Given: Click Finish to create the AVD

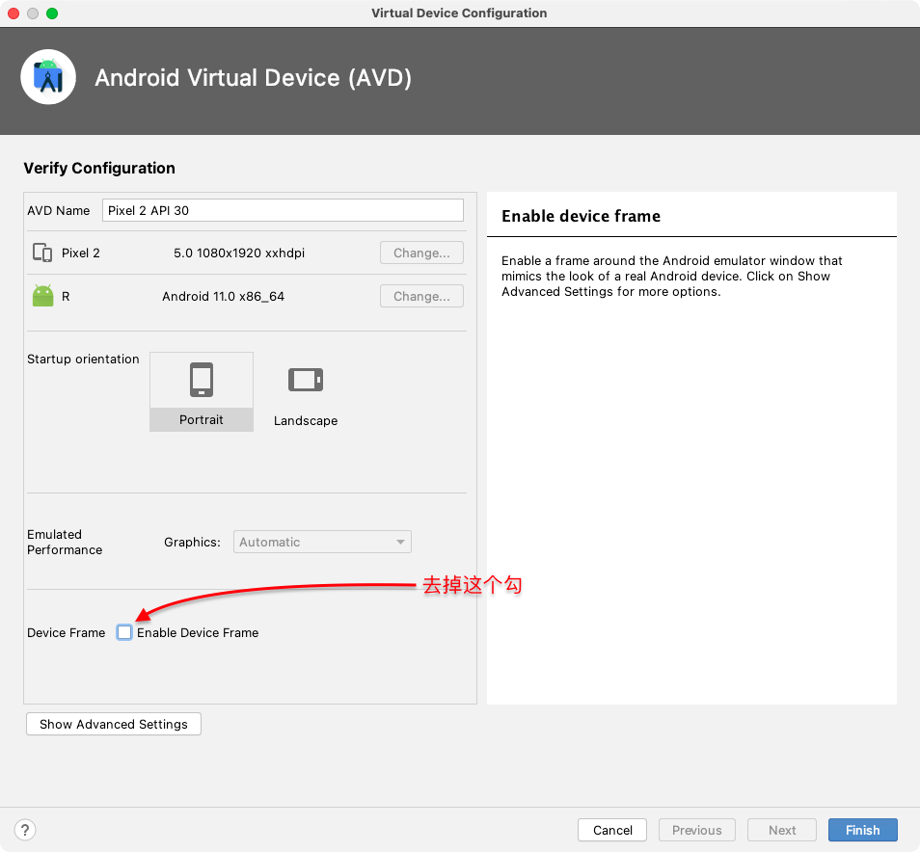Looking at the screenshot, I should pos(862,830).
